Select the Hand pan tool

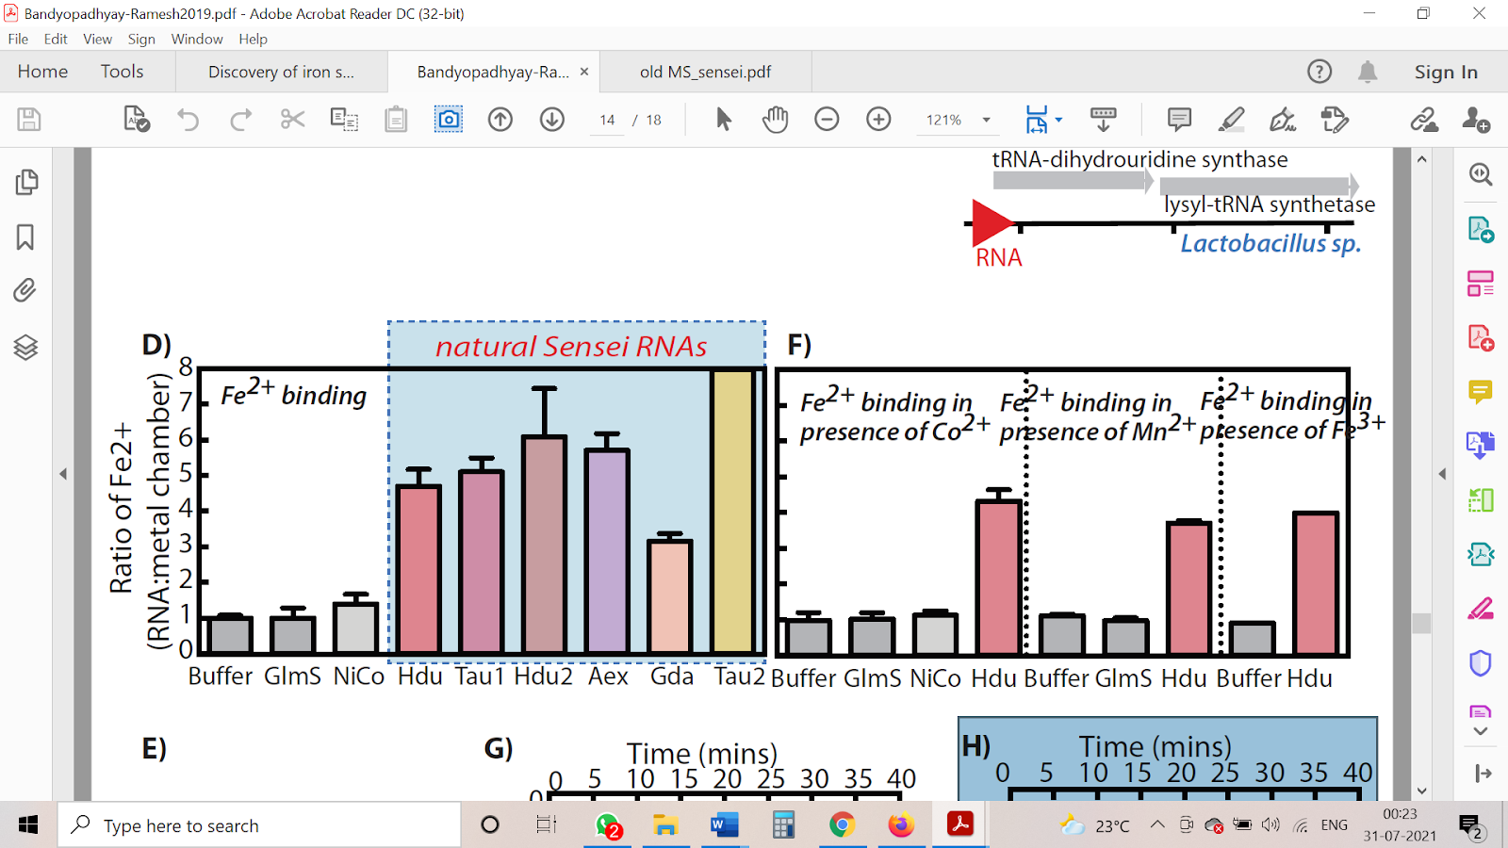tap(775, 120)
